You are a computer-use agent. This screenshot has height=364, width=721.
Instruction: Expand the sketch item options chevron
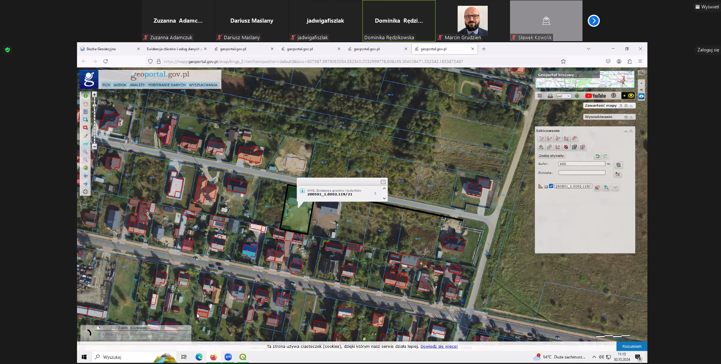tap(615, 187)
